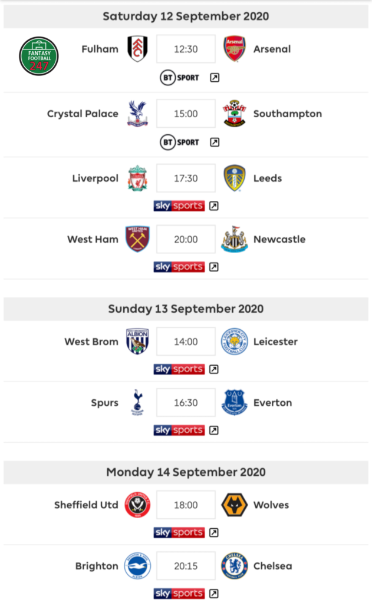Open external link icon under Brighton v Chelsea
Viewport: 372px width, 603px height.
214,594
